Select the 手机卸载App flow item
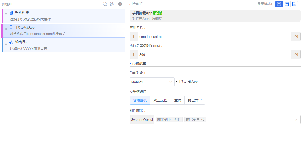The height and width of the screenshot is (157, 303). pos(63,30)
